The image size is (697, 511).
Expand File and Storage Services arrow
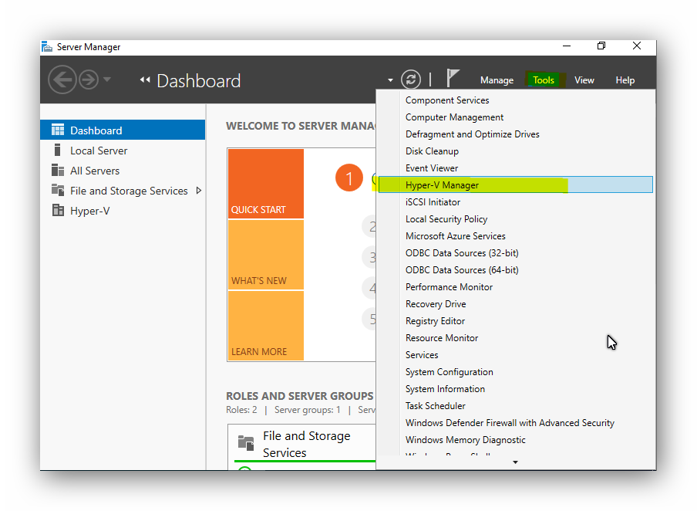(199, 191)
